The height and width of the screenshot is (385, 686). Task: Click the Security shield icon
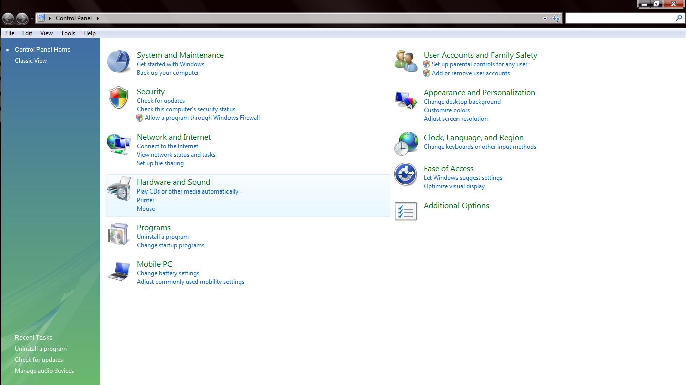(119, 97)
